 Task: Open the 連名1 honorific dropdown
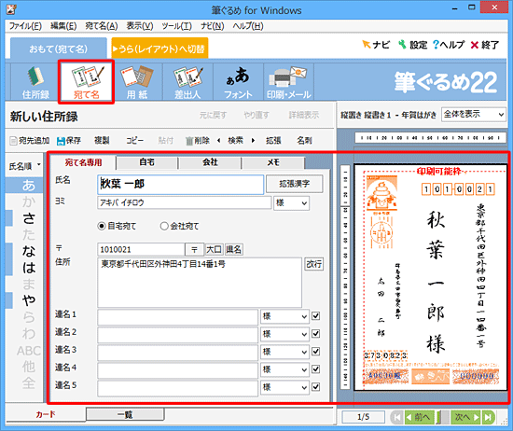284,316
